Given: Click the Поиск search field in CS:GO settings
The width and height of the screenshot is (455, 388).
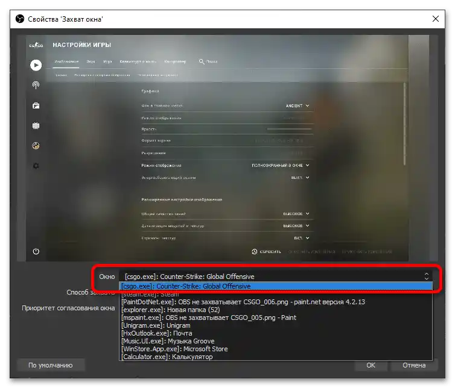Looking at the screenshot, I should (212, 61).
